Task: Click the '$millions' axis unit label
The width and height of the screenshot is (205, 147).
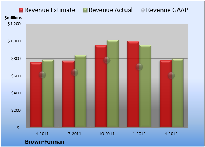Action: point(13,18)
